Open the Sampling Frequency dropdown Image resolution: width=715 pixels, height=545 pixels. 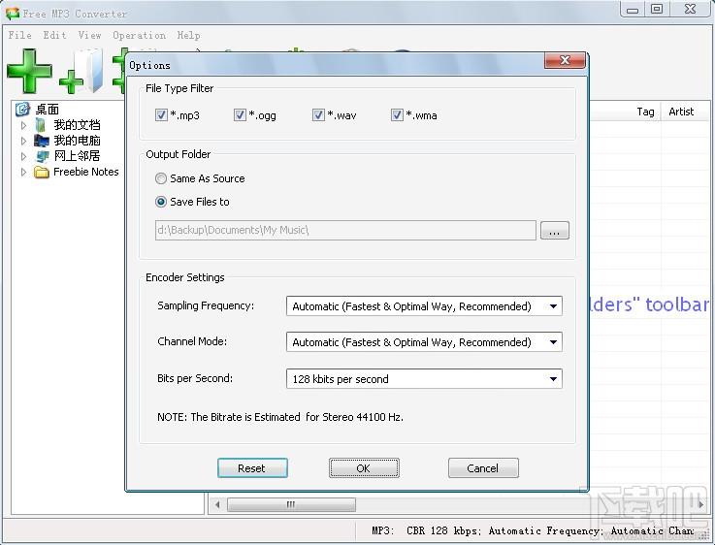click(424, 305)
